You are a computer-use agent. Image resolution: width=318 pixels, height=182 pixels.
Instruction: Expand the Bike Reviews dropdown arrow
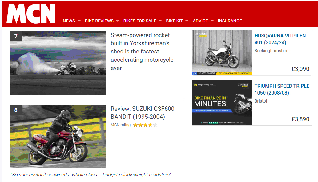click(x=118, y=21)
